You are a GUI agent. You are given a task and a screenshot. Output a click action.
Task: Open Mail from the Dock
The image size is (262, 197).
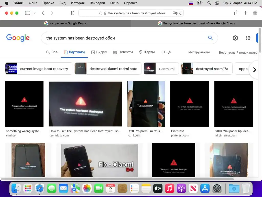coord(63,189)
